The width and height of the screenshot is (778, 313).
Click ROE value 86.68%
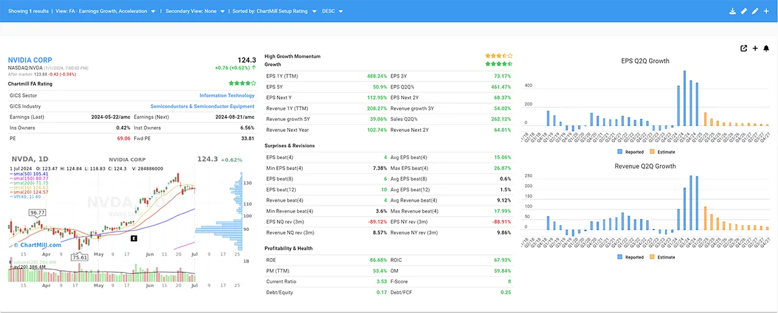(378, 260)
